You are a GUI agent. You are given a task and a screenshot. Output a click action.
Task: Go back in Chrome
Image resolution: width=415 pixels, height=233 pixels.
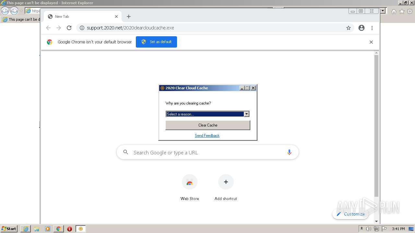[48, 28]
